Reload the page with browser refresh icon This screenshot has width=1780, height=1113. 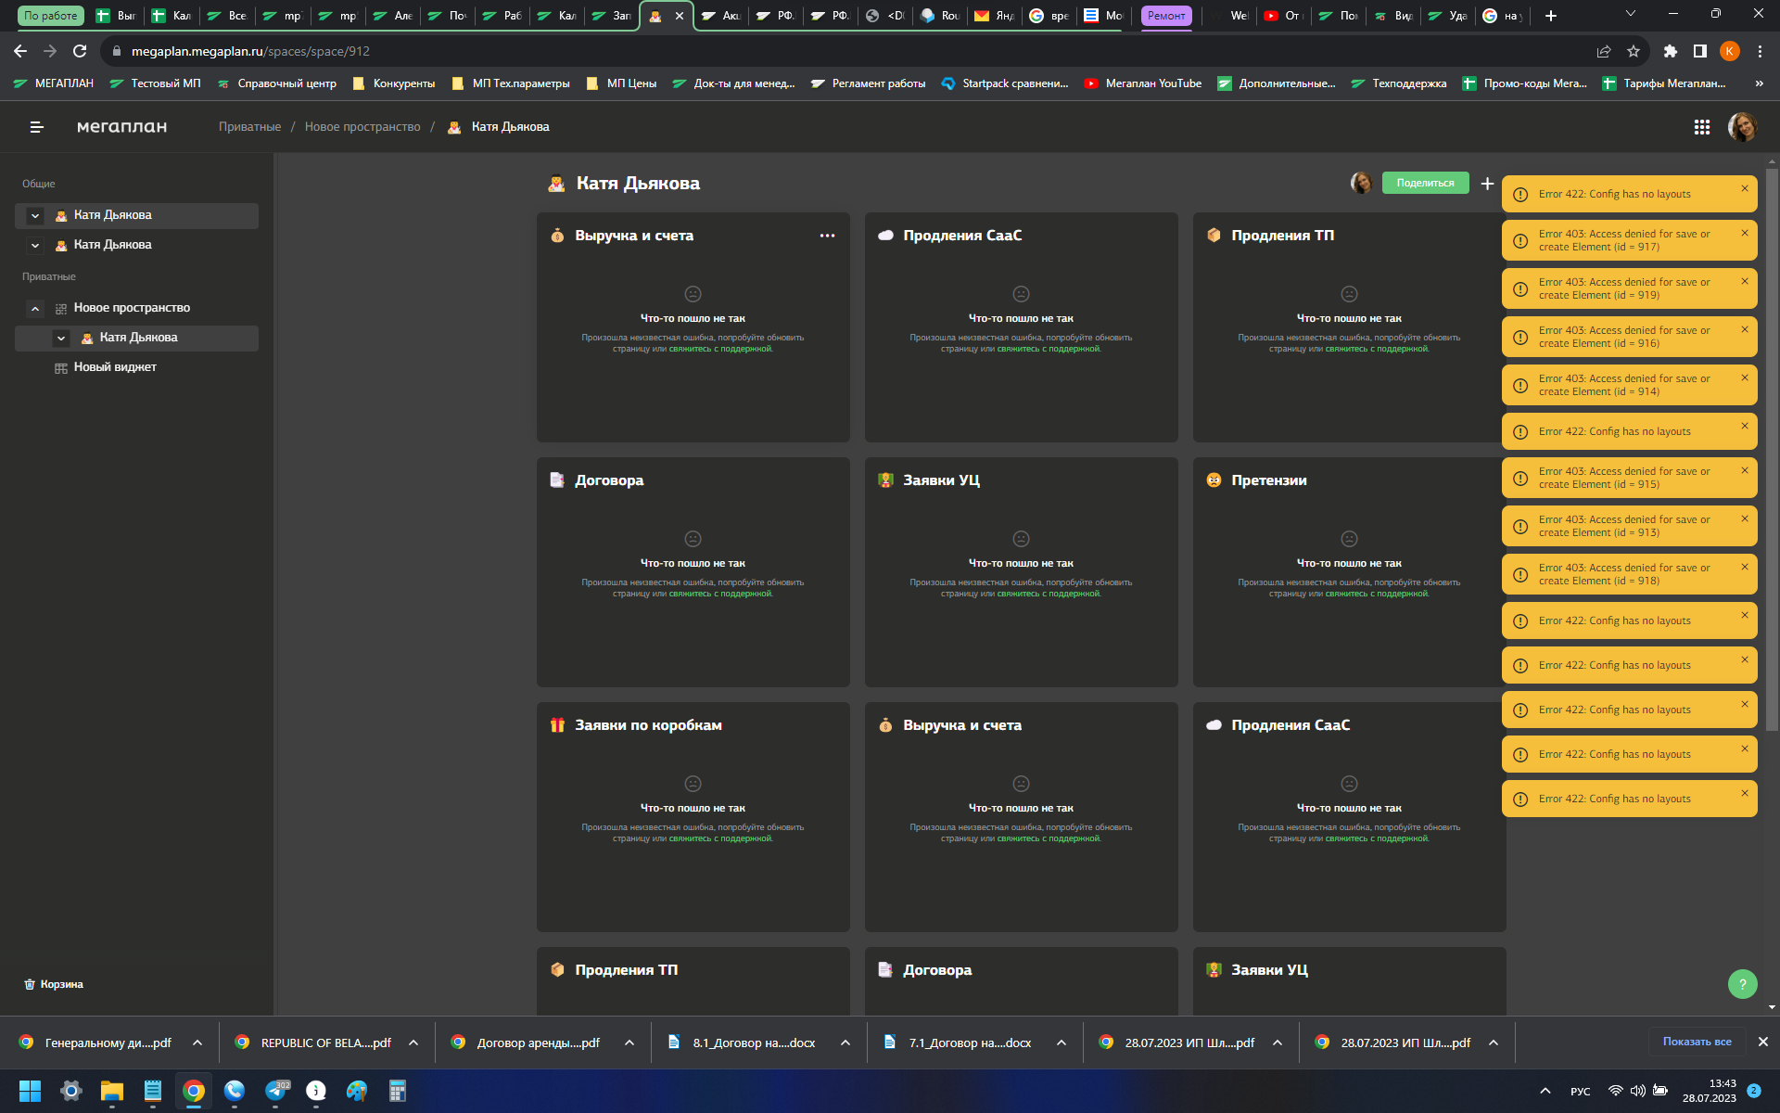tap(80, 51)
